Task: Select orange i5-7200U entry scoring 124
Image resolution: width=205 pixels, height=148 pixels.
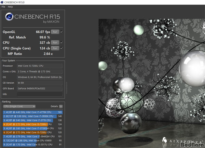Action: (33, 124)
